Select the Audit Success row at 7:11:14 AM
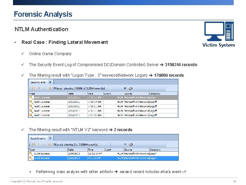Screen dimensions: 246x185 tap(103, 102)
